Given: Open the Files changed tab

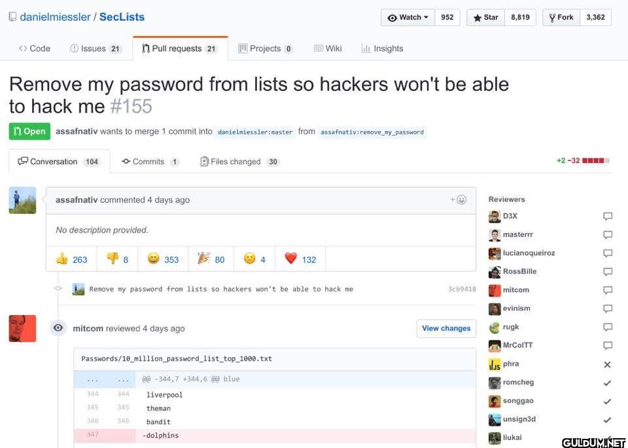Looking at the screenshot, I should click(237, 161).
